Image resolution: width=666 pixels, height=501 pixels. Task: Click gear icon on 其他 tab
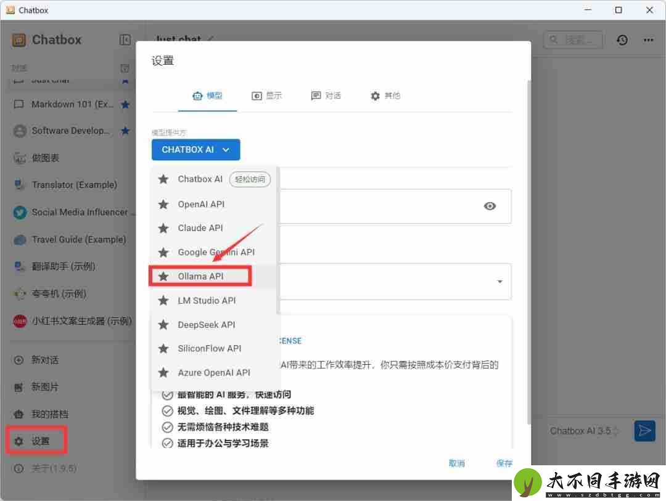click(x=375, y=96)
